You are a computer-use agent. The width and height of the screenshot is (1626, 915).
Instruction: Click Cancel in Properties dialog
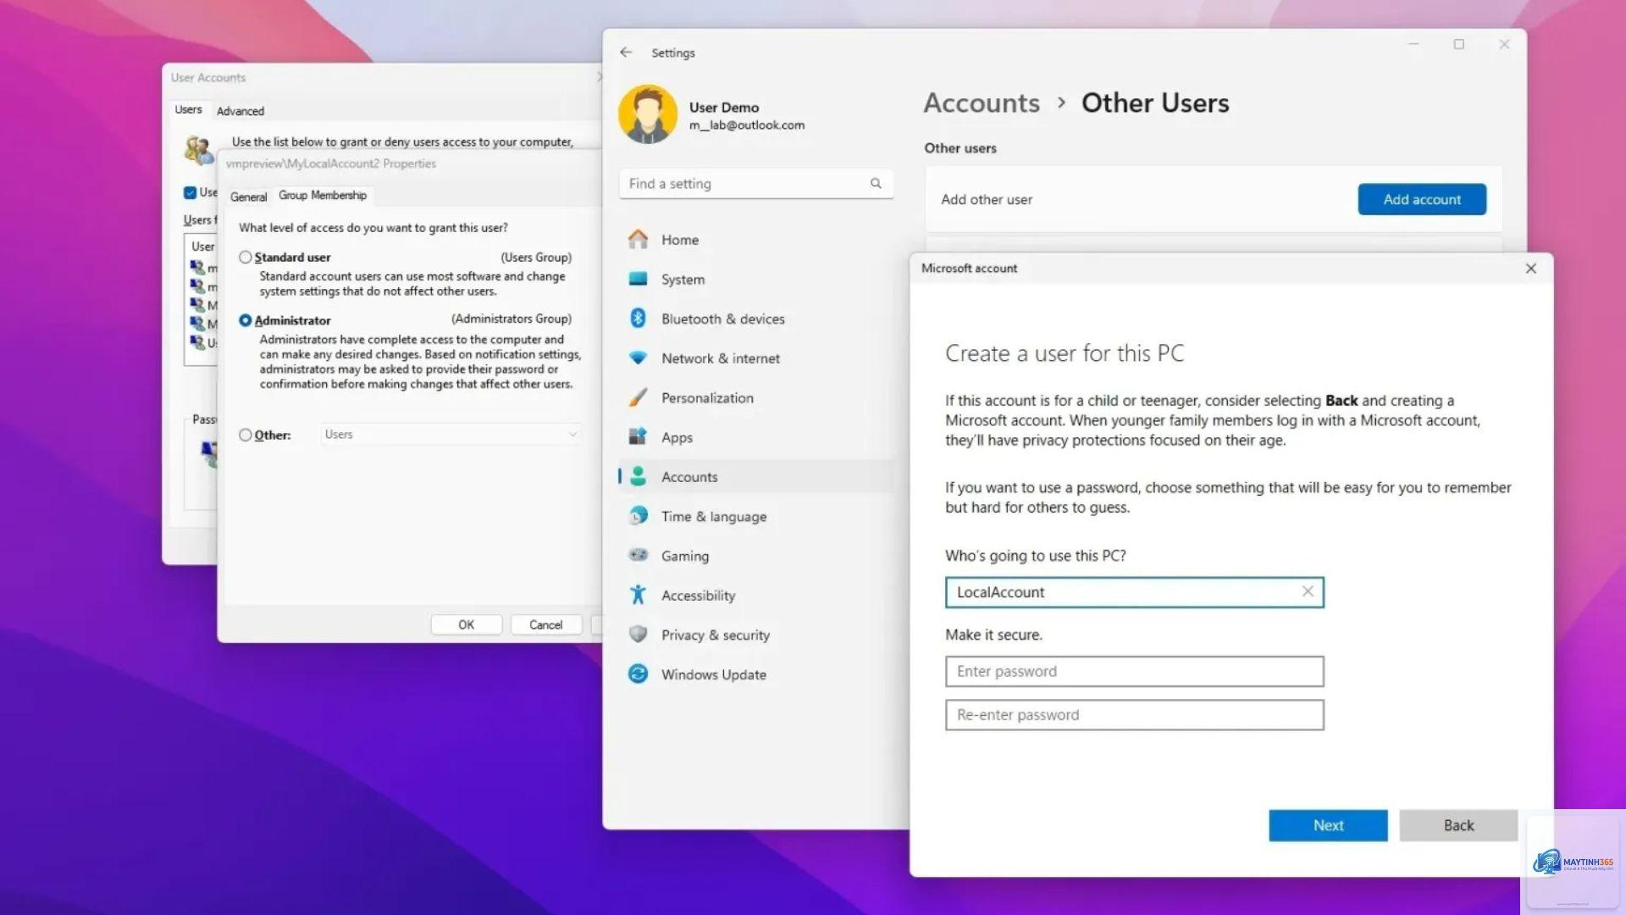tap(545, 624)
